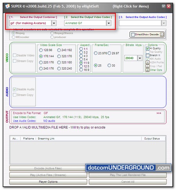Click the DirectShow Decode info icon
The width and height of the screenshot is (176, 190).
162,35
